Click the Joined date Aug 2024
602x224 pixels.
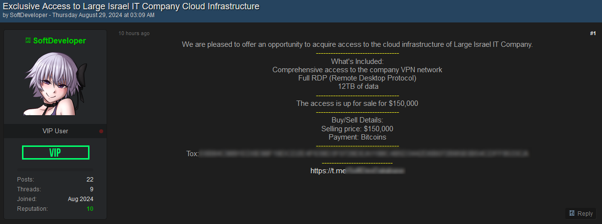(81, 199)
